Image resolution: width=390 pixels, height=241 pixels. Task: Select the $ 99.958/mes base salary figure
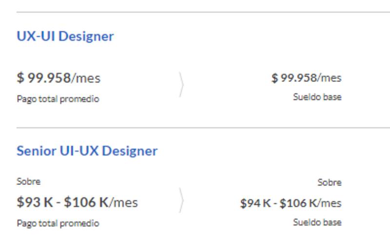(x=306, y=78)
